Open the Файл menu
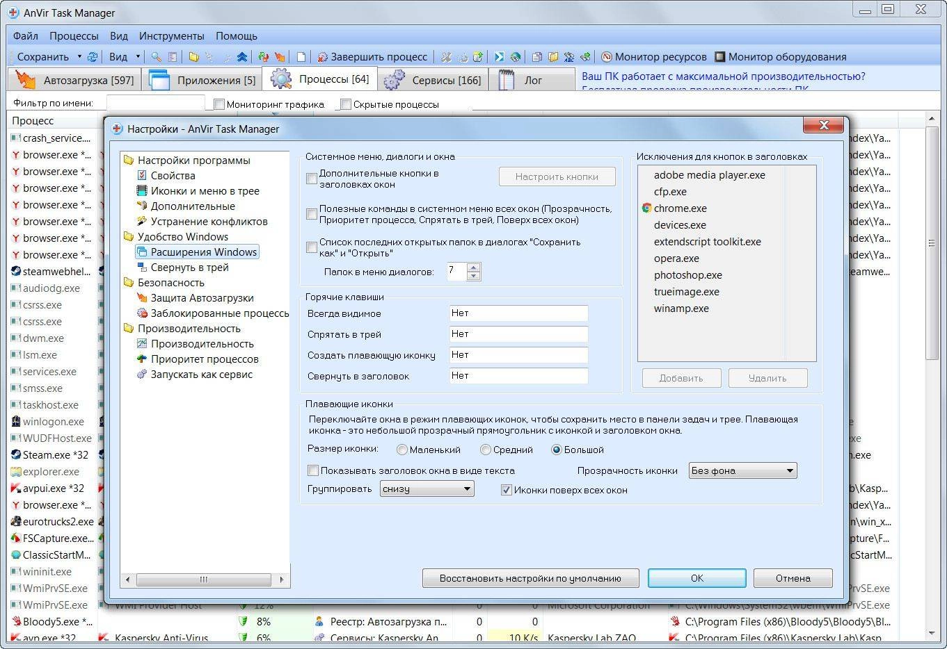 tap(26, 35)
